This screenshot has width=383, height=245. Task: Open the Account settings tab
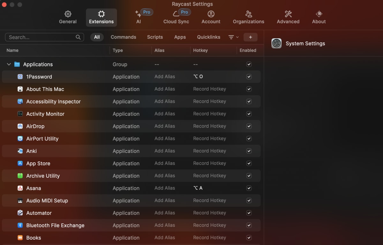coord(211,18)
